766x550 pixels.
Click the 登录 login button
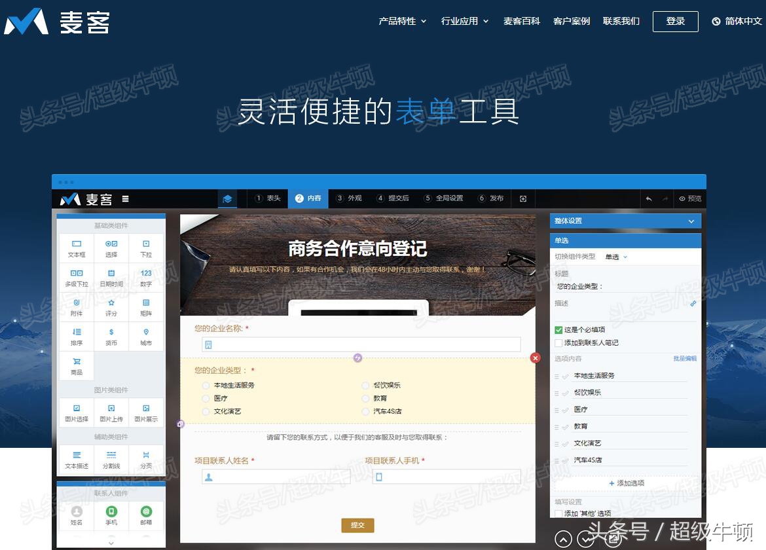click(x=675, y=21)
